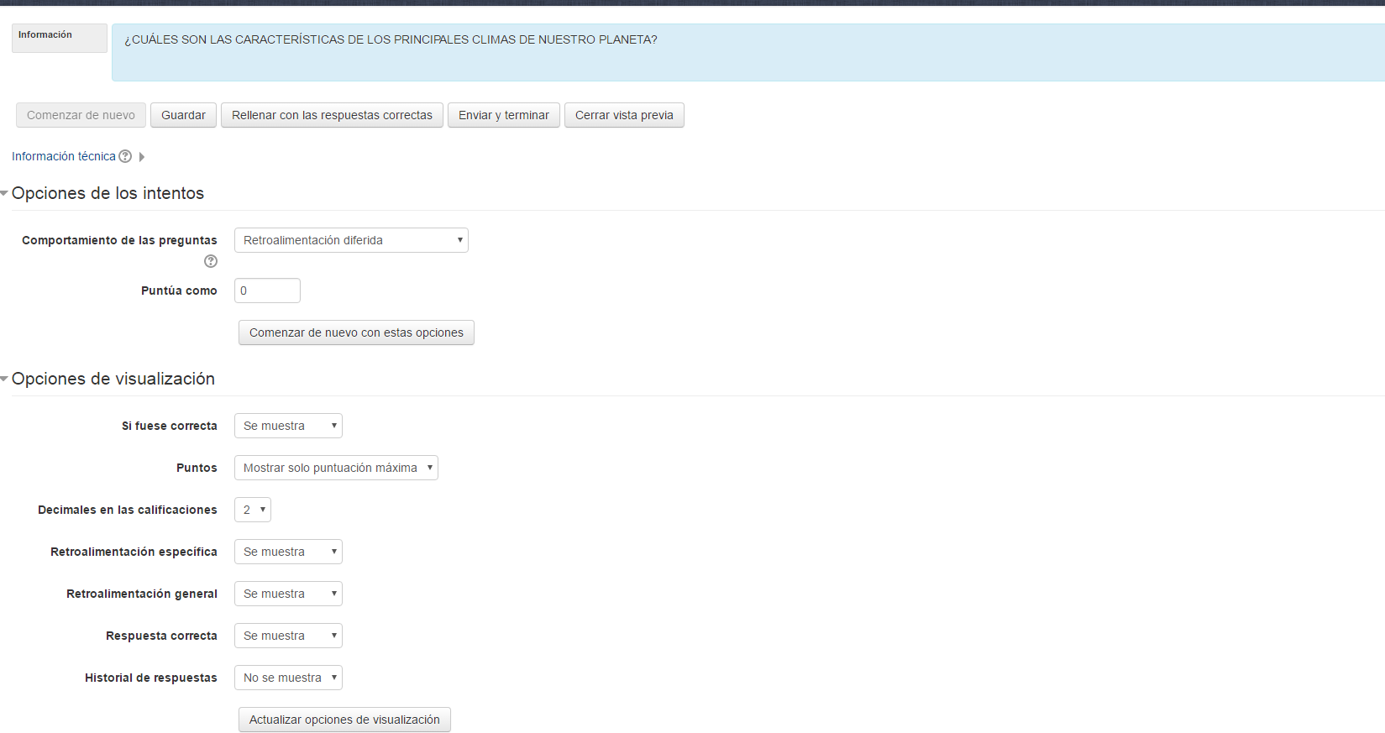
Task: Click Comenzar de nuevo con estas opciones
Action: point(356,332)
